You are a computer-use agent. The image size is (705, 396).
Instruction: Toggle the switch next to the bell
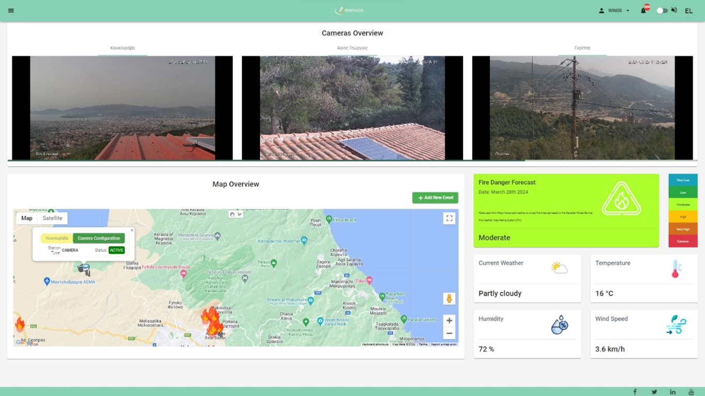click(x=662, y=10)
